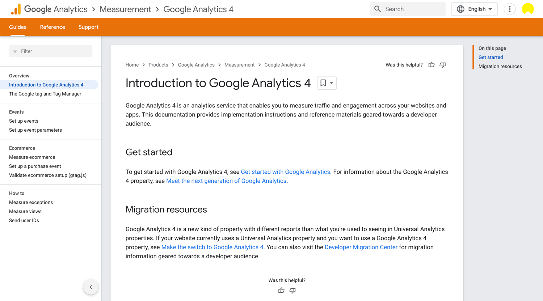The width and height of the screenshot is (543, 301).
Task: Open 'Send user IDs' in sidebar
Action: tap(24, 220)
